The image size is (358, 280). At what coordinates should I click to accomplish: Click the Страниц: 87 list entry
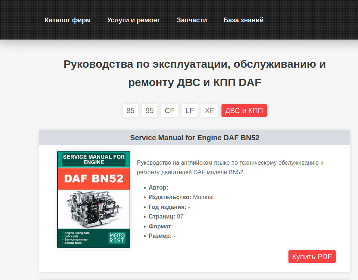166,217
